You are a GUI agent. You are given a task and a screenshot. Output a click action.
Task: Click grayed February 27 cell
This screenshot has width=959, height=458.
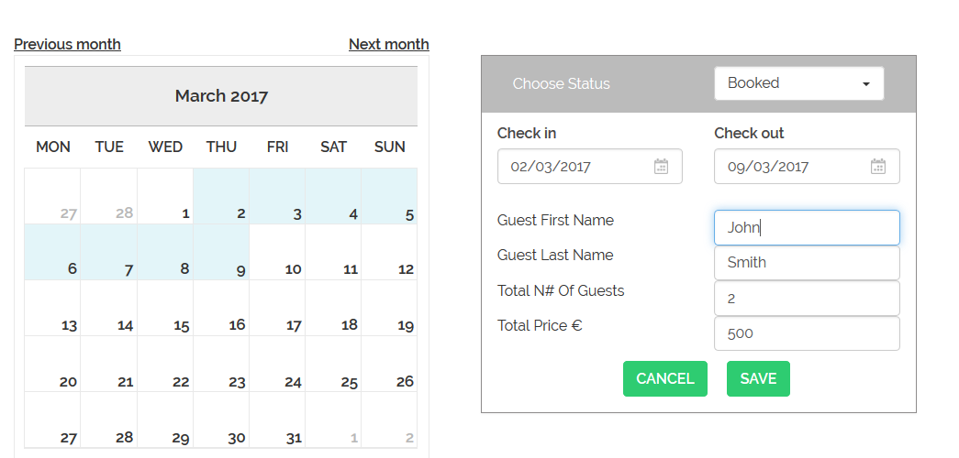52,196
